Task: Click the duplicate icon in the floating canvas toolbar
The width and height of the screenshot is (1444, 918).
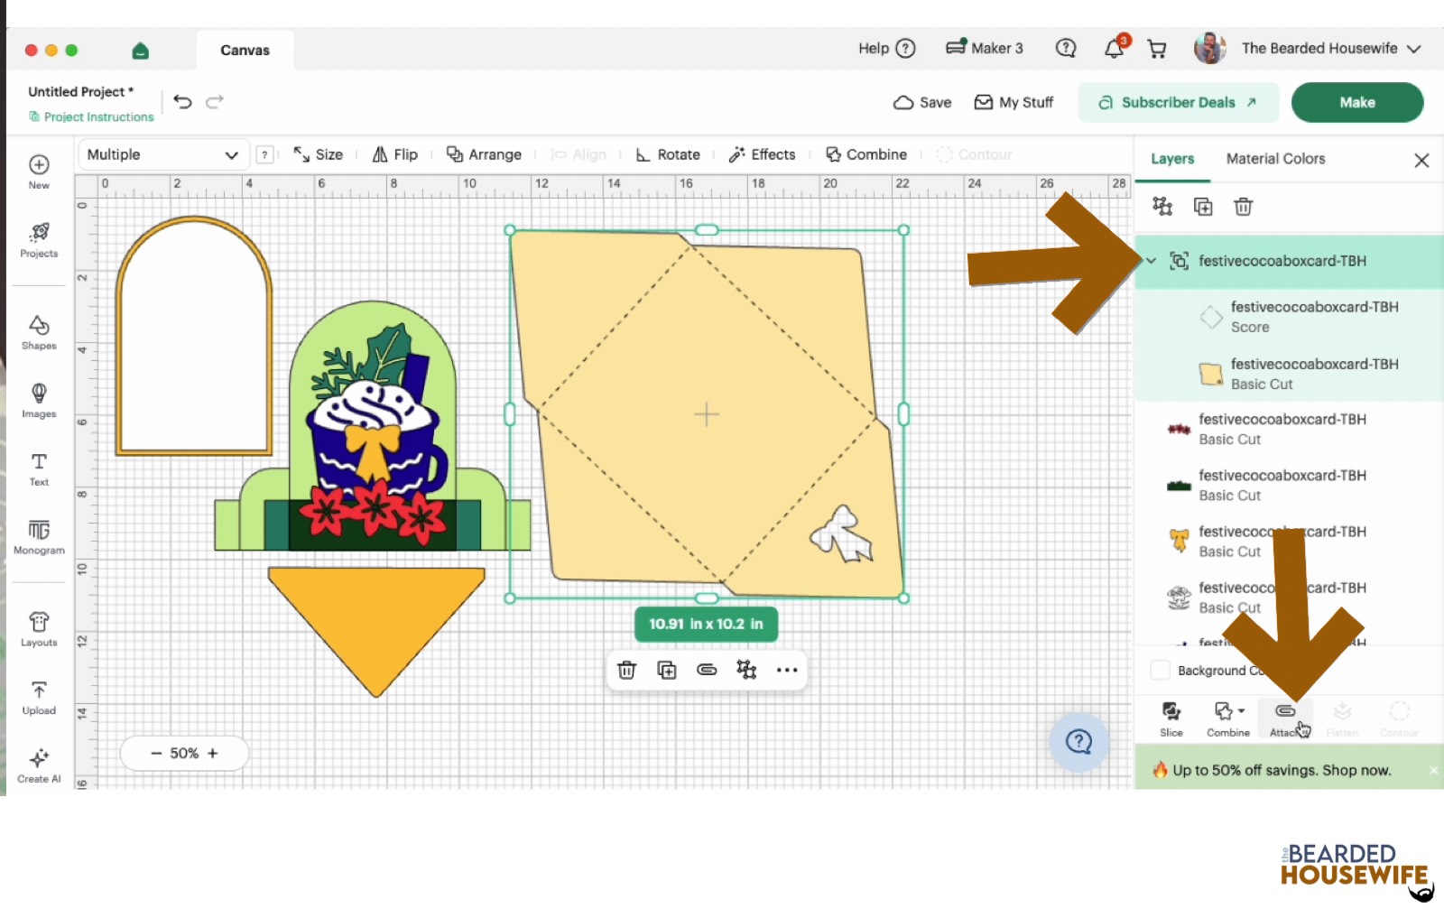Action: pyautogui.click(x=667, y=670)
